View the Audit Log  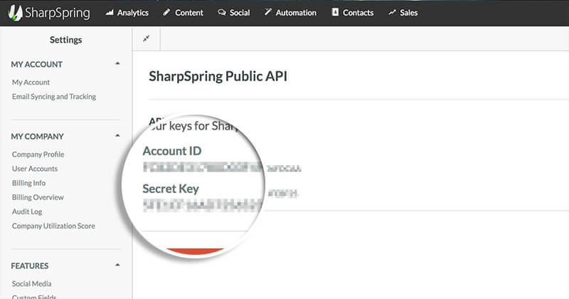click(27, 211)
